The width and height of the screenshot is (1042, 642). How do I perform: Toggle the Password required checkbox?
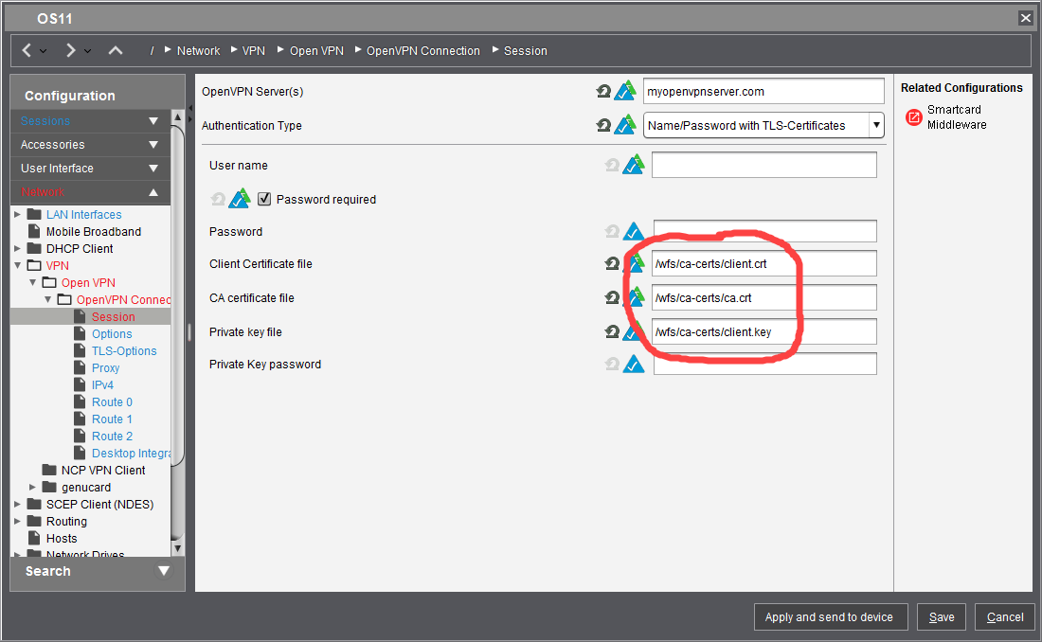(264, 200)
